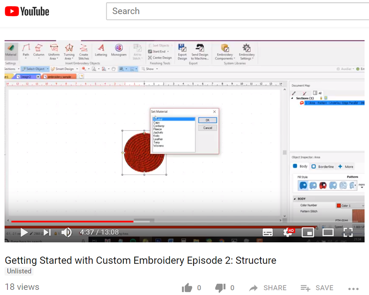This screenshot has width=369, height=295.
Task: Open the Show options dropdown
Action: click(x=150, y=69)
